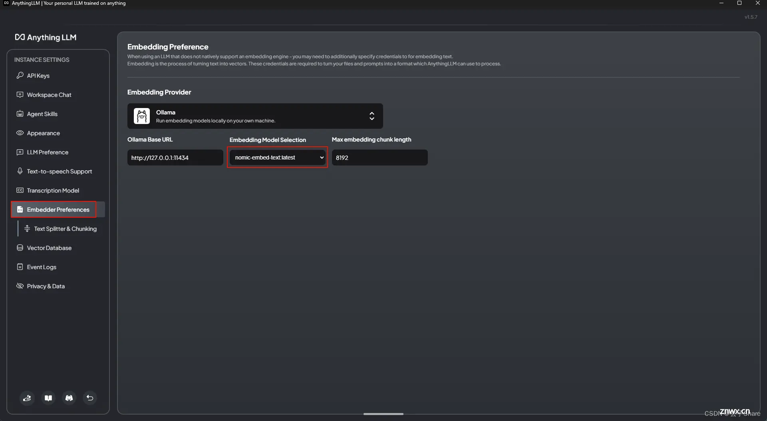Go to Event Logs page
The width and height of the screenshot is (767, 421).
click(58, 267)
